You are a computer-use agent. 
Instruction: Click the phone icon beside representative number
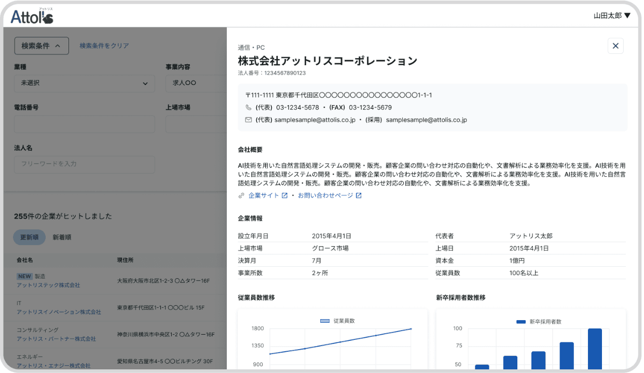(248, 108)
